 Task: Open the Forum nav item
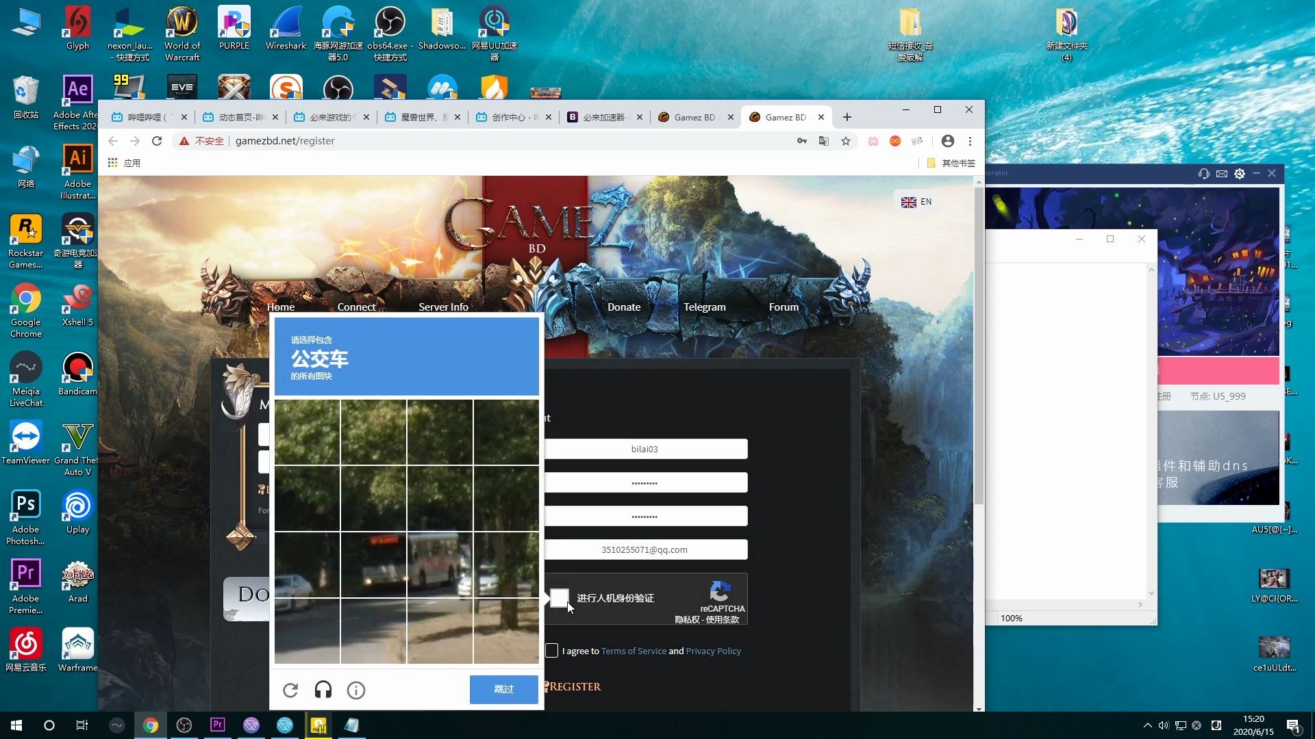pos(784,307)
